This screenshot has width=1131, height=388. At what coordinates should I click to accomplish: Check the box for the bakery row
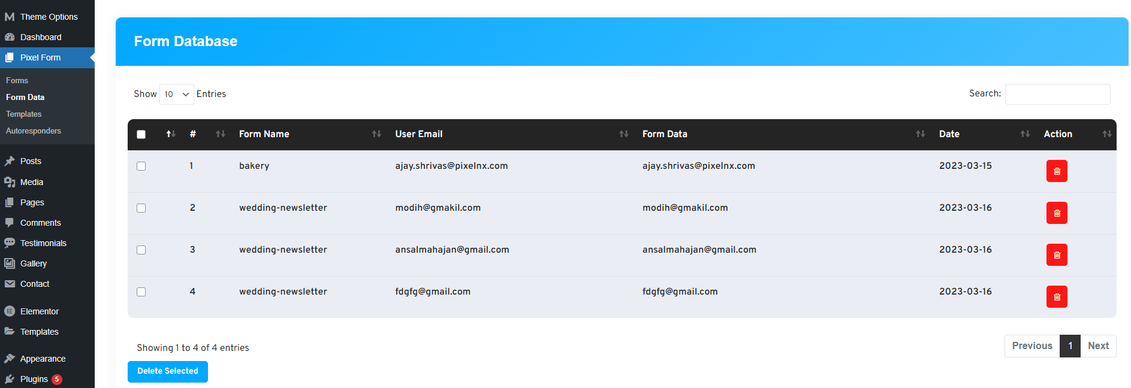(141, 166)
